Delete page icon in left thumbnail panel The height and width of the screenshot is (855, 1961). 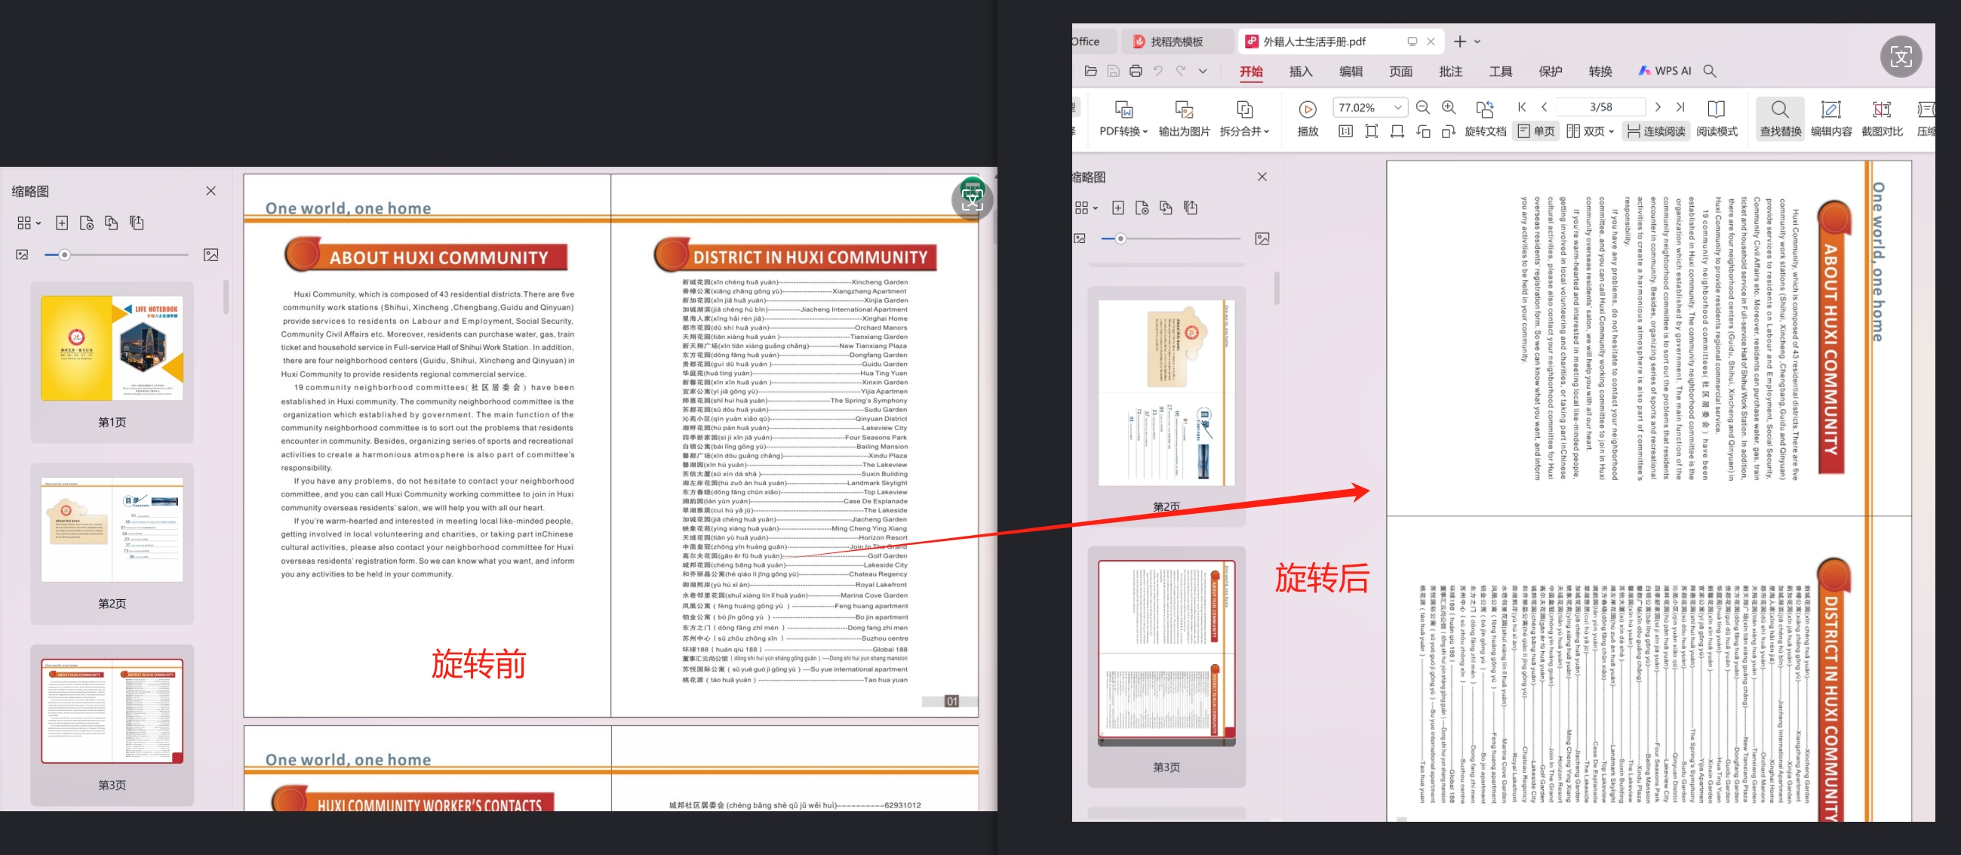(86, 223)
